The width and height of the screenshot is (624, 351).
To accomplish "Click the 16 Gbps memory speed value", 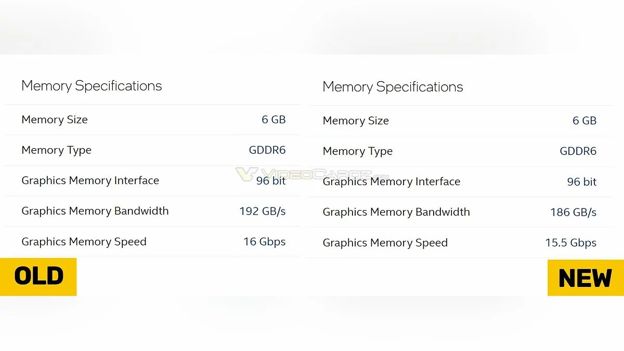I will tap(264, 242).
